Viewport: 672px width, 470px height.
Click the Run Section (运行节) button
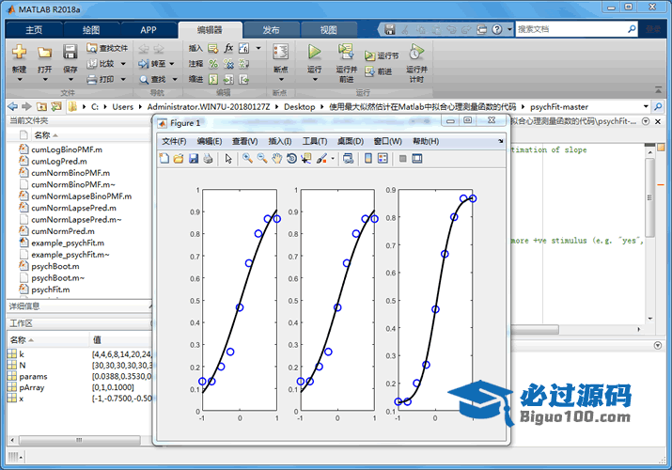coord(382,55)
